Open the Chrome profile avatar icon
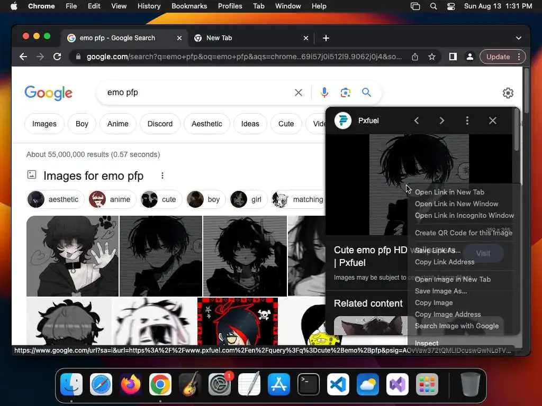Viewport: 542px width, 406px height. [x=470, y=57]
